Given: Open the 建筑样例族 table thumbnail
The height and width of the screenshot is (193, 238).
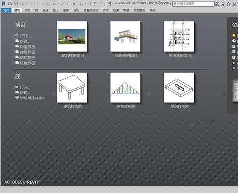Looking at the screenshot, I should click(x=72, y=88).
